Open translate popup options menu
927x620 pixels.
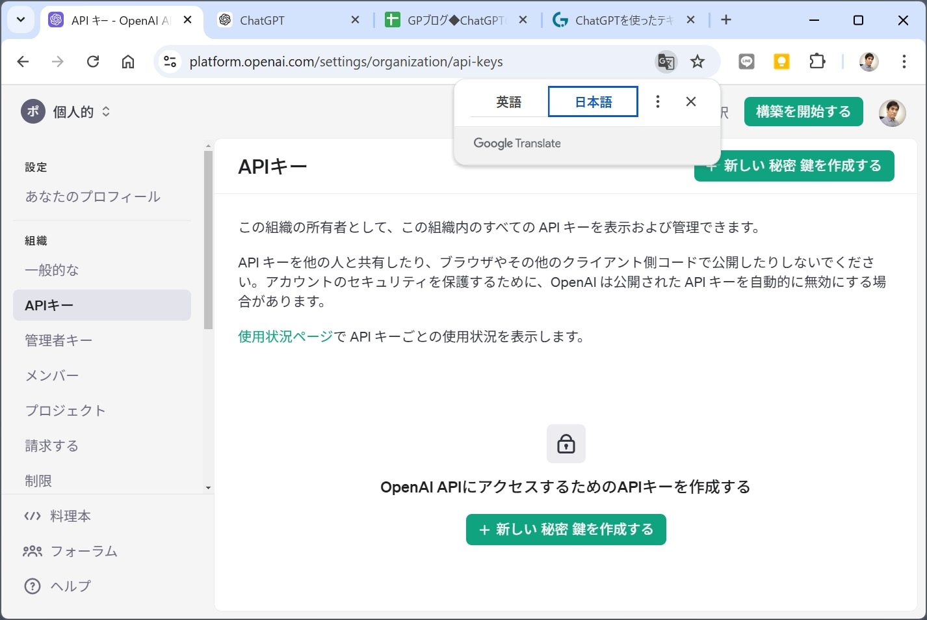click(658, 101)
